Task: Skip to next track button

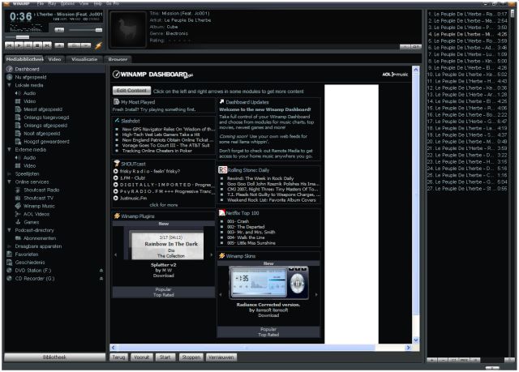Action: 47,45
